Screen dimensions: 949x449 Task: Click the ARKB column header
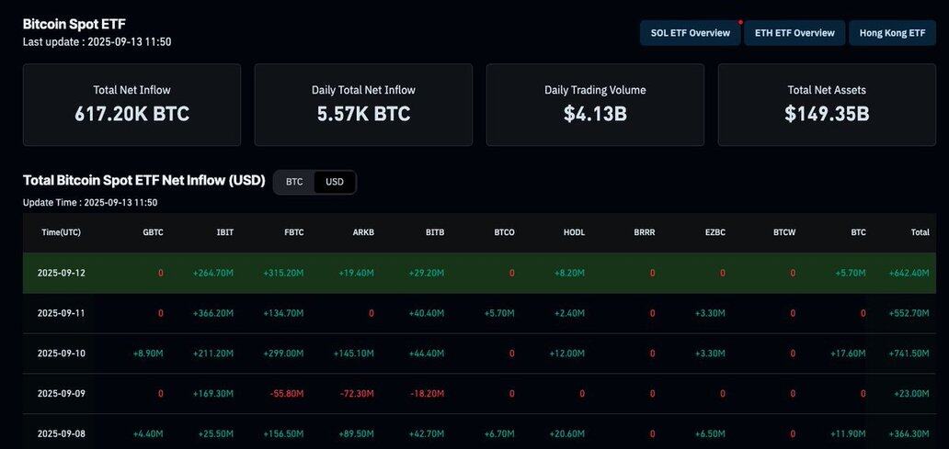(364, 232)
